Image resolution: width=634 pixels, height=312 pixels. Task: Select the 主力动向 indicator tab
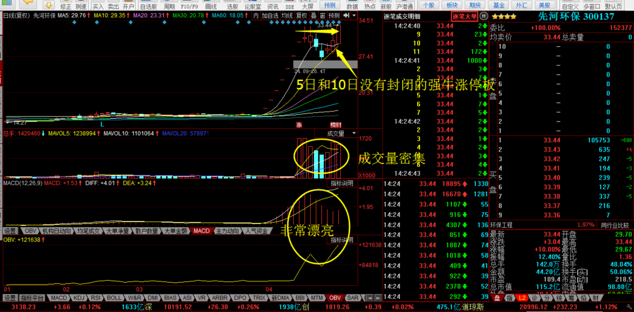227,231
